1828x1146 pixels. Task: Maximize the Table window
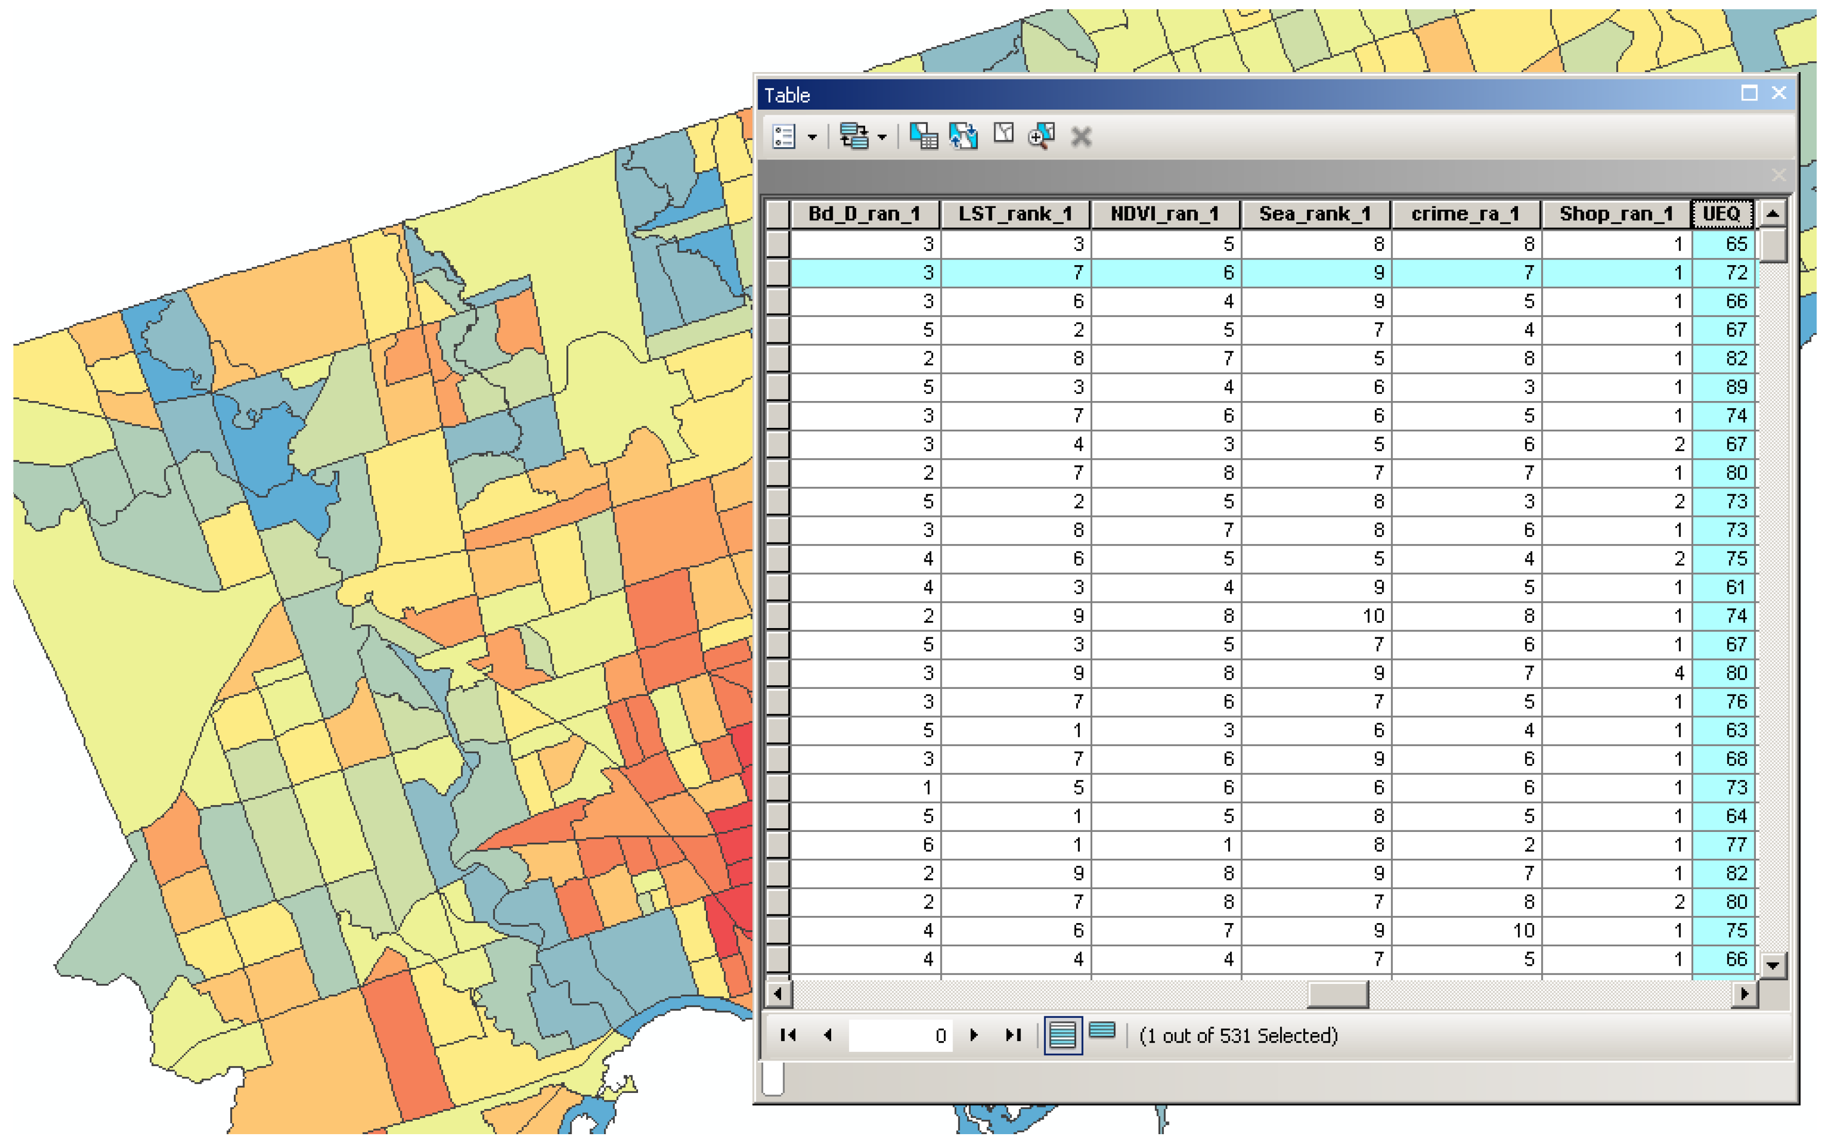pos(1748,93)
